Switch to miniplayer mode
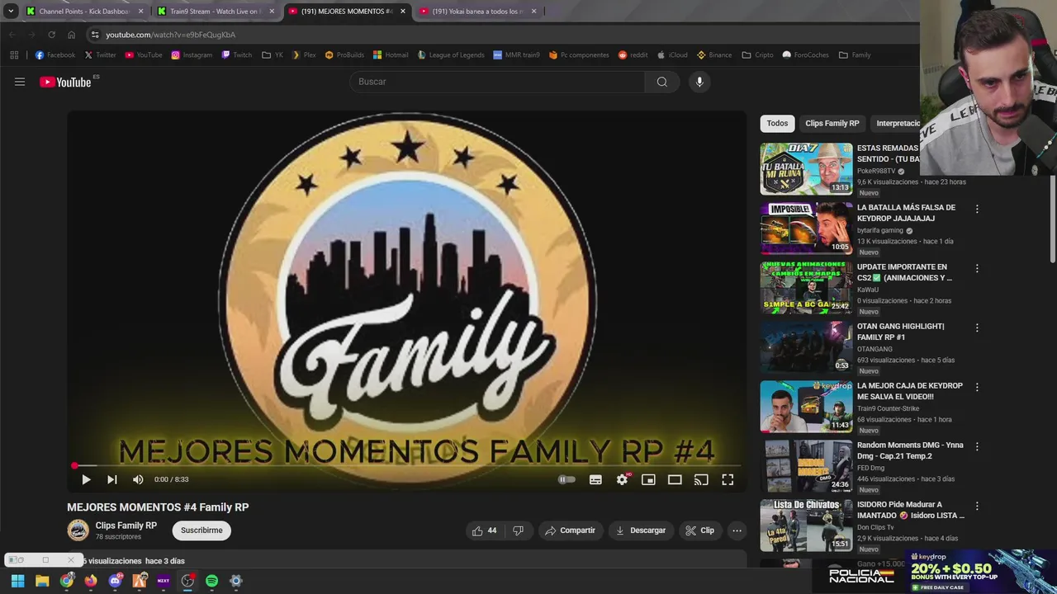1057x594 pixels. 648,479
